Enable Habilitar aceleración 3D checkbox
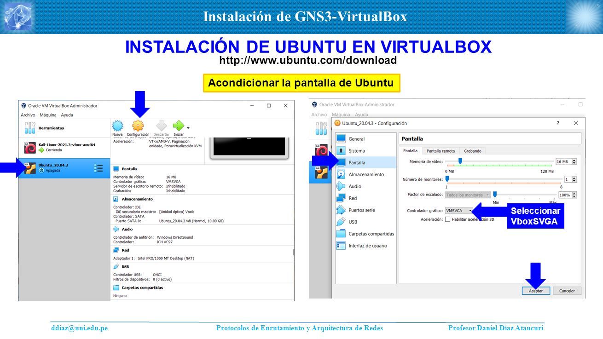This screenshot has width=603, height=339. (x=447, y=219)
